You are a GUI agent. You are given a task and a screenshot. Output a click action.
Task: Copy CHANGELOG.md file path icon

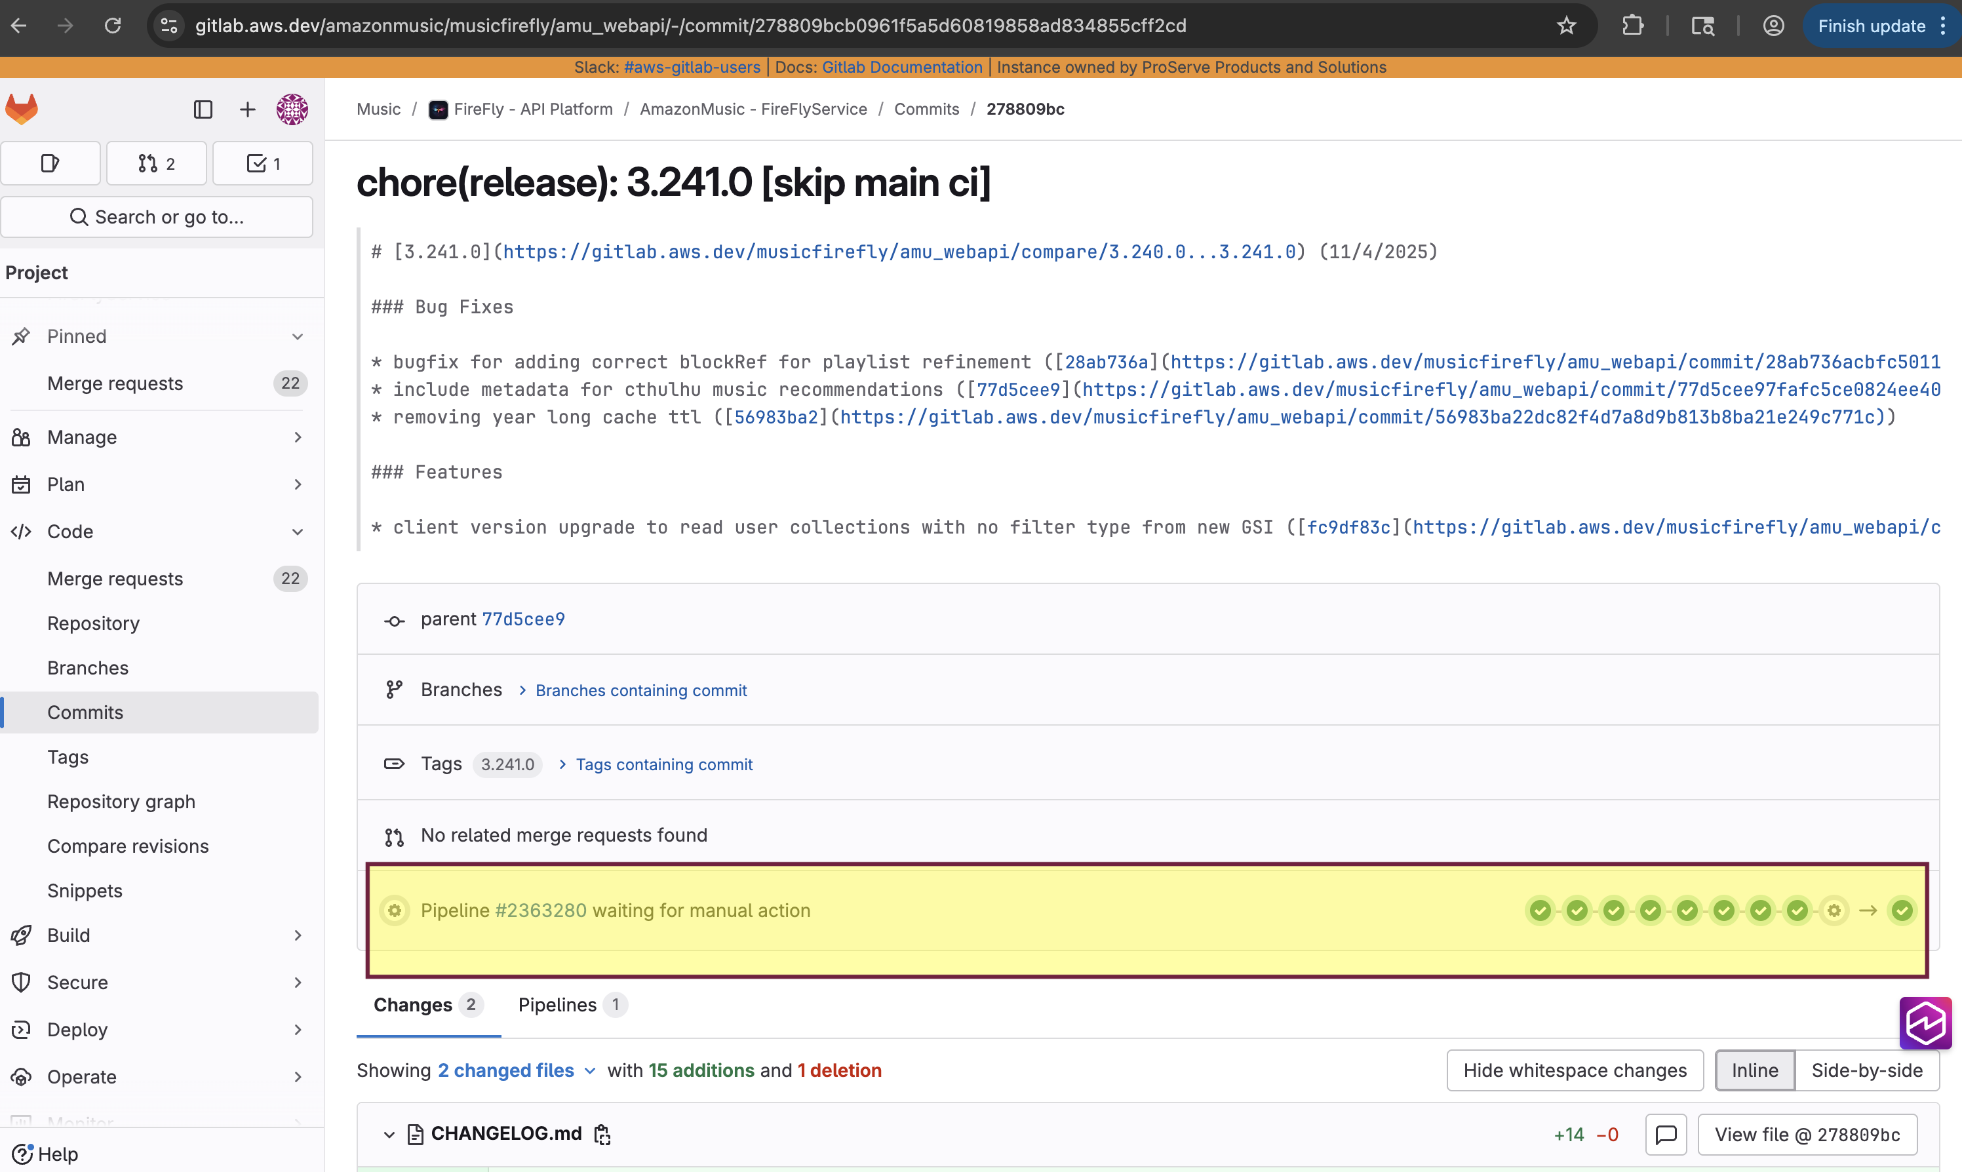[x=602, y=1134]
